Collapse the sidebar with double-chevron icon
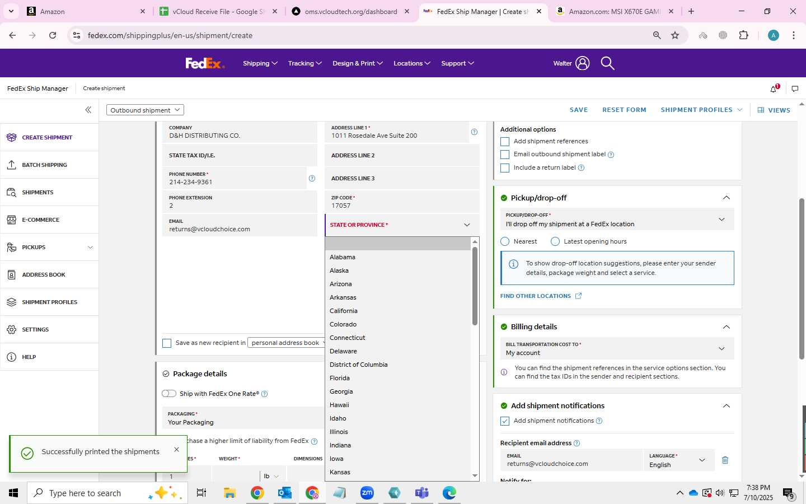This screenshot has width=806, height=504. [x=88, y=110]
